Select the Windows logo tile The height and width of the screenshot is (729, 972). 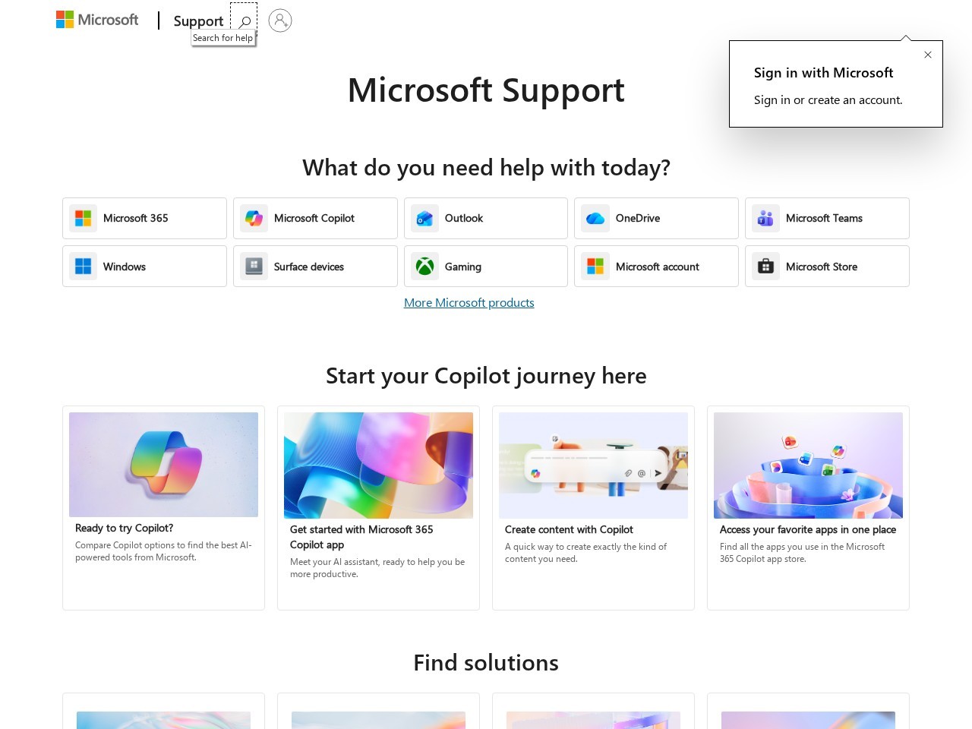[x=144, y=267]
